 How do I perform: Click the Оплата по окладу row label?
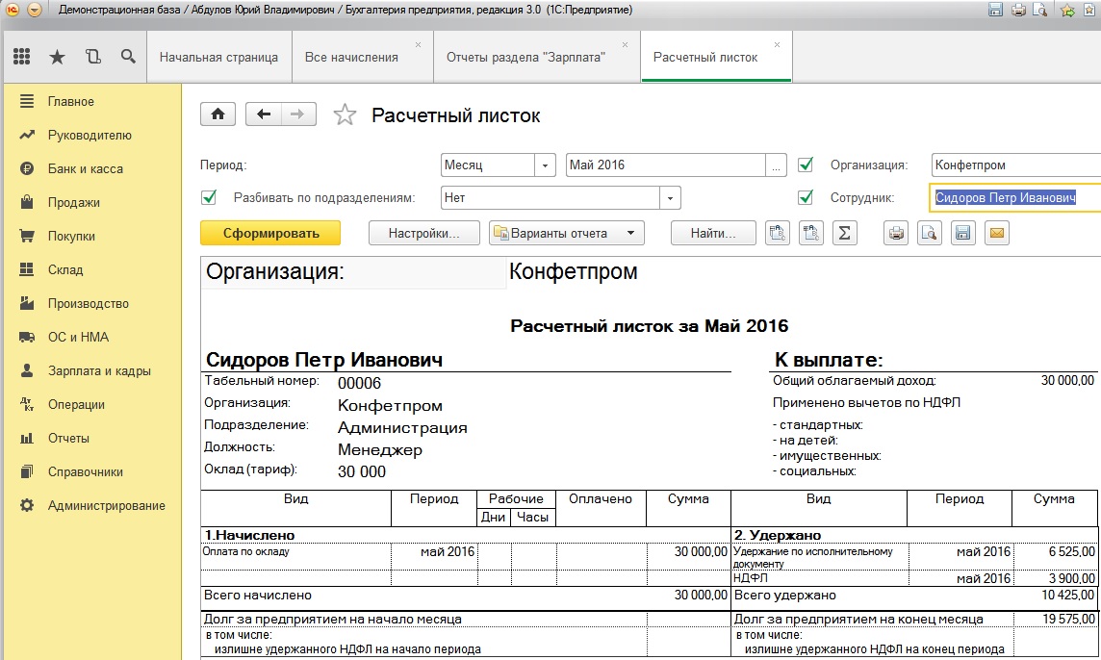click(245, 552)
